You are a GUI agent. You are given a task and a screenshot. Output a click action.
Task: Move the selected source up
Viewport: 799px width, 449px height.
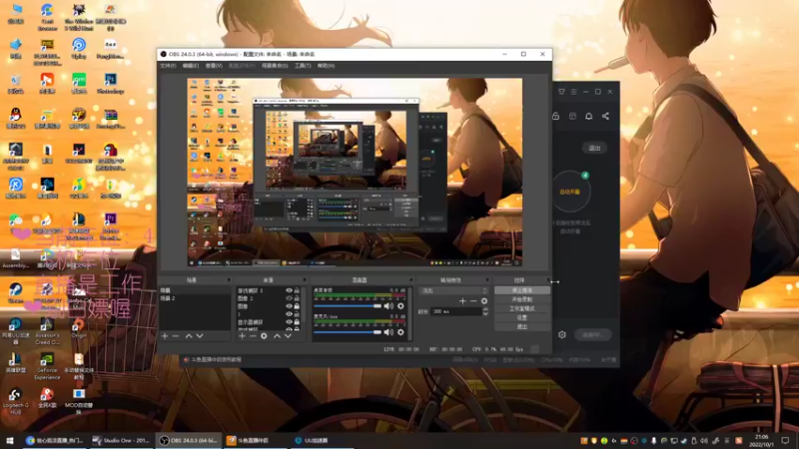277,336
